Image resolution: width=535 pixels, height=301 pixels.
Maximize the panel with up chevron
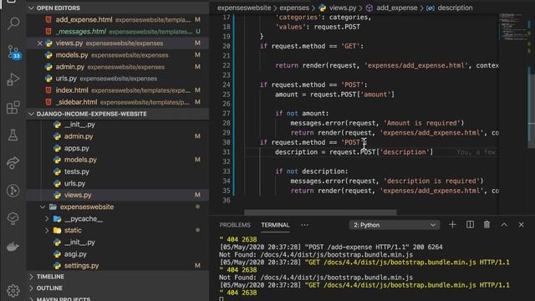tap(504, 225)
